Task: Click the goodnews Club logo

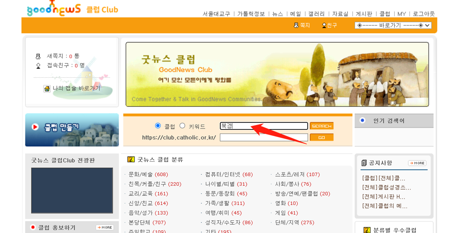Action: coord(73,8)
